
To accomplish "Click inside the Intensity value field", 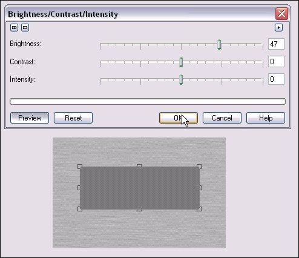I will click(276, 79).
